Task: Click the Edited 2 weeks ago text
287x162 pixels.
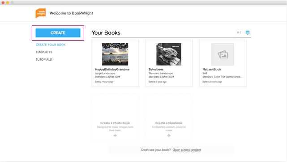Action: [x=212, y=82]
